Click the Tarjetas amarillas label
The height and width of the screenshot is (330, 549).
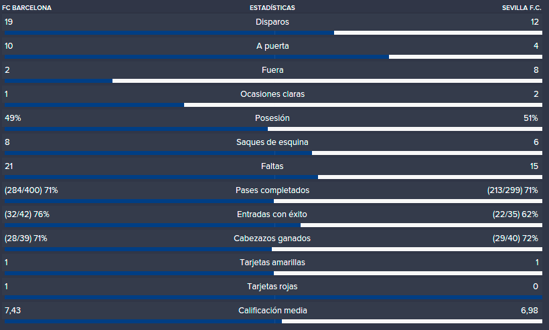coord(272,263)
